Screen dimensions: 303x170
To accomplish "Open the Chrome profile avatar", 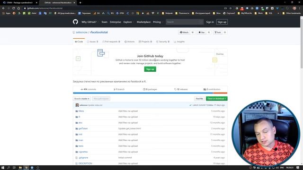I will [x=294, y=8].
